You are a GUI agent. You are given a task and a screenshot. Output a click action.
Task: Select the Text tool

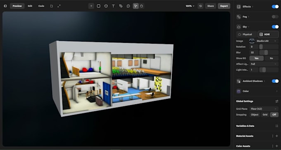(x=114, y=6)
